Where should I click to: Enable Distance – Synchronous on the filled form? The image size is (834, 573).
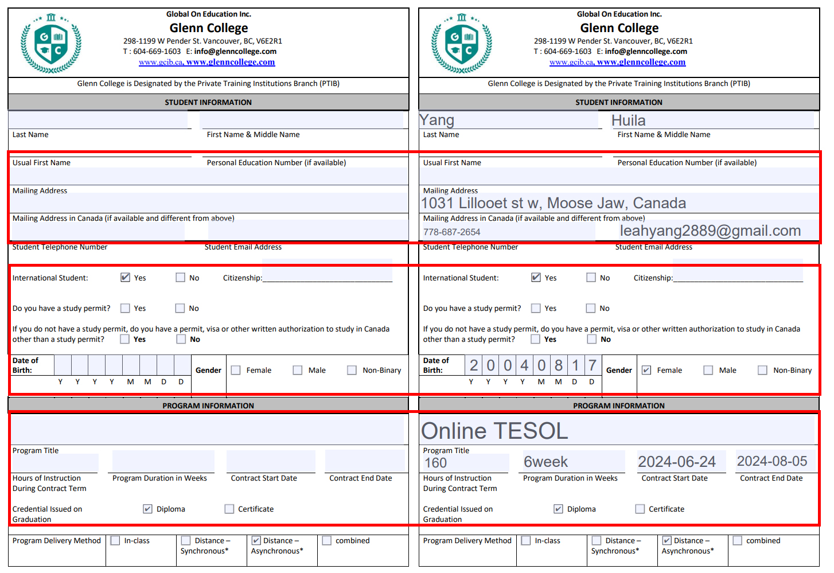597,540
